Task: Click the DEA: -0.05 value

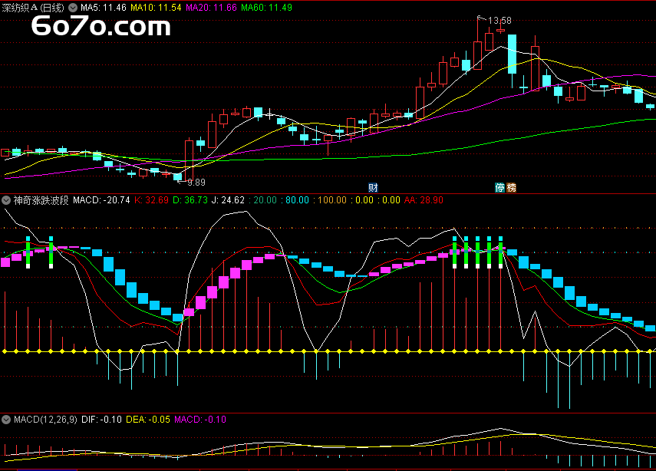Action: (x=148, y=420)
